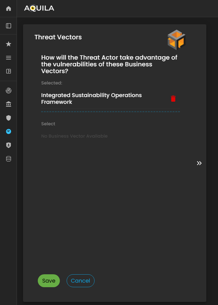
Task: Toggle the sidebar panel icon
Action: [x=9, y=26]
